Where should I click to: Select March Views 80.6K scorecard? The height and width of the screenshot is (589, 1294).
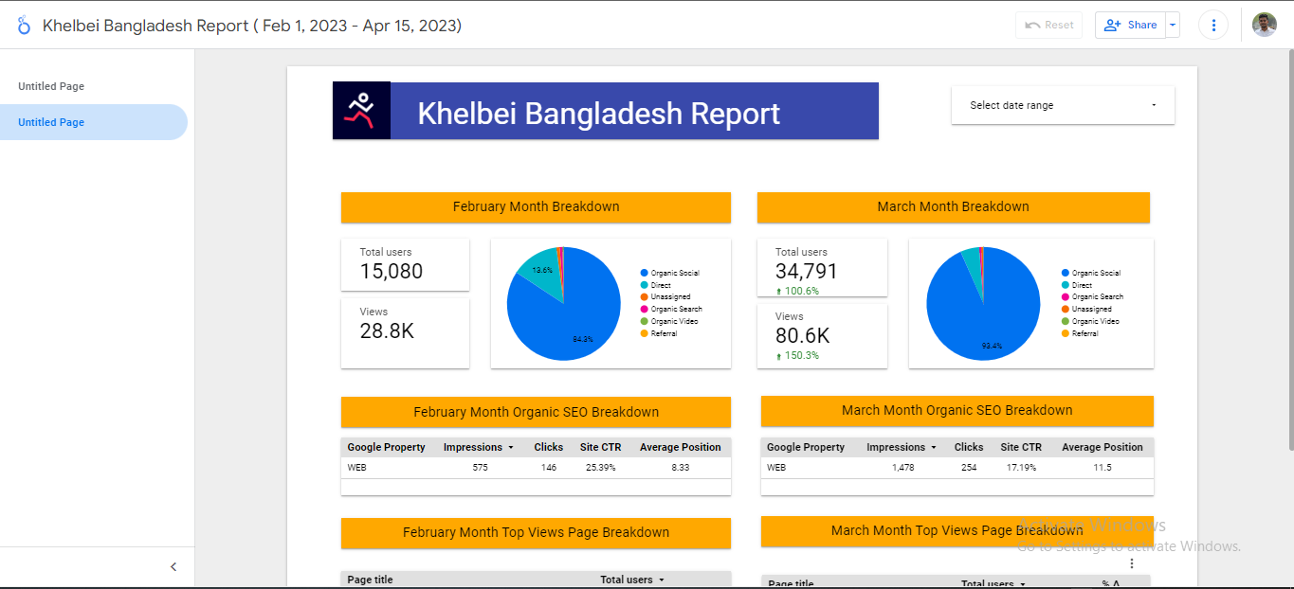(x=822, y=336)
